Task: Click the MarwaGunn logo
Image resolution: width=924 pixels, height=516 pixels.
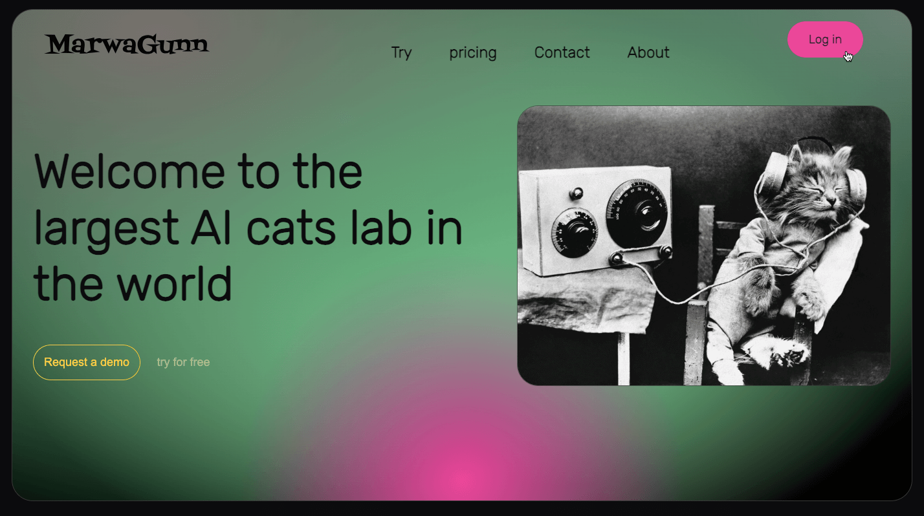Action: [x=127, y=45]
